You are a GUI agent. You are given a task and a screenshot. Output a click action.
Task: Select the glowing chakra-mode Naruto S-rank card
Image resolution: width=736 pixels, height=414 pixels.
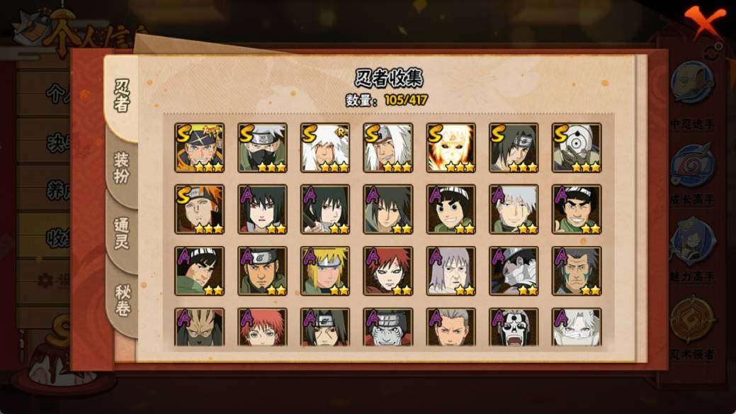pyautogui.click(x=451, y=147)
